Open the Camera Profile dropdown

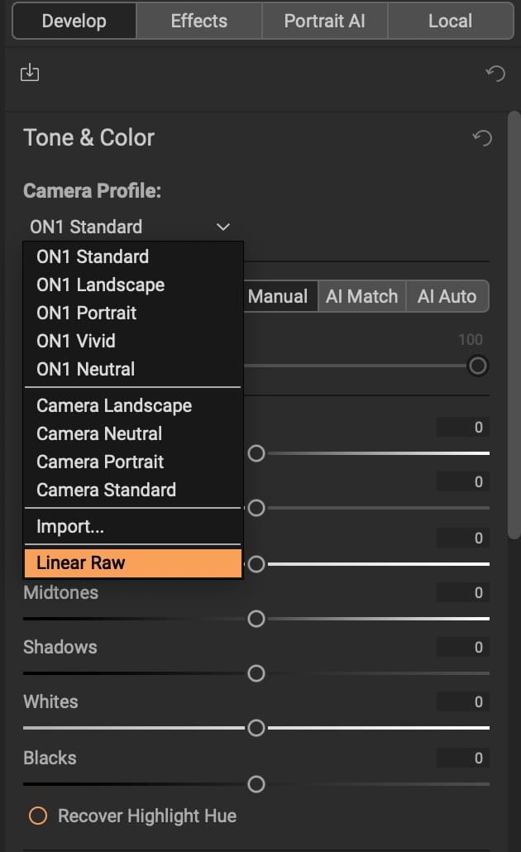[130, 227]
